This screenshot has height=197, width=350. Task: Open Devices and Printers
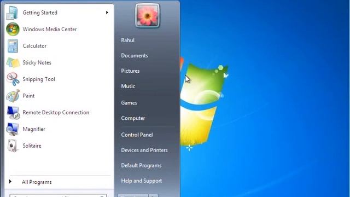(144, 150)
